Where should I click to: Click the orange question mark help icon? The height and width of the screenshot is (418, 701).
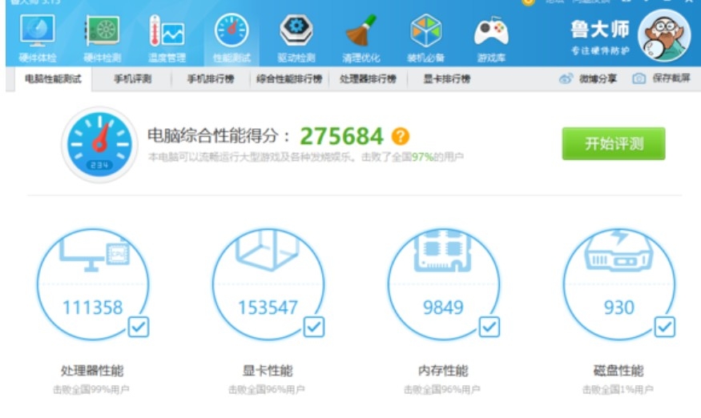[400, 136]
